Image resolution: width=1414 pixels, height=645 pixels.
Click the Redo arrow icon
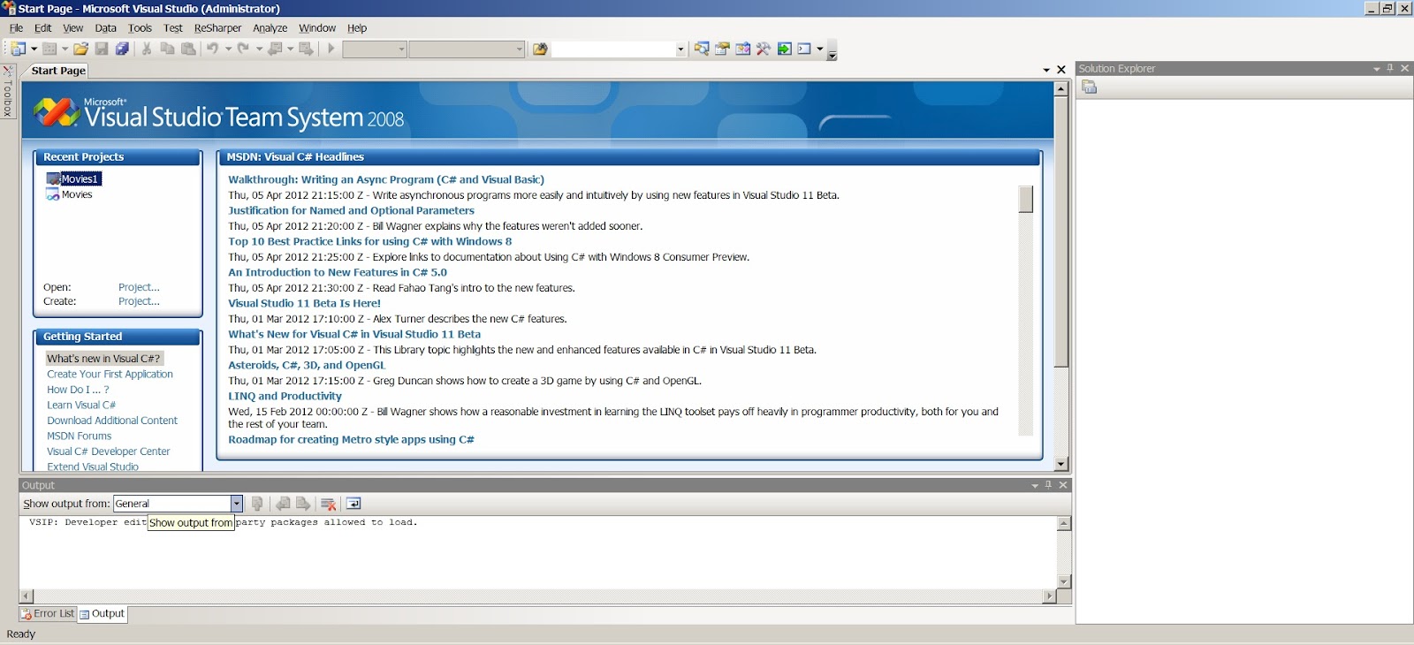pyautogui.click(x=243, y=49)
